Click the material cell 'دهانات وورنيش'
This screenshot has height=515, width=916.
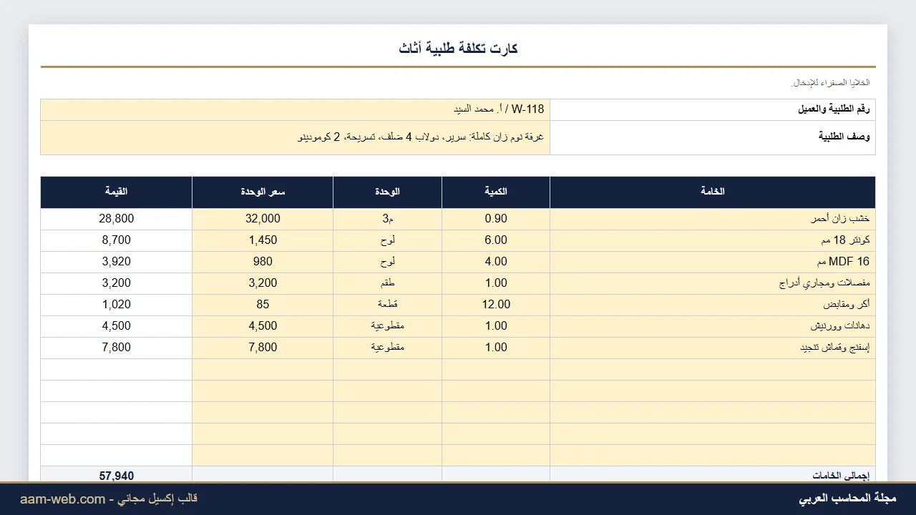(713, 326)
